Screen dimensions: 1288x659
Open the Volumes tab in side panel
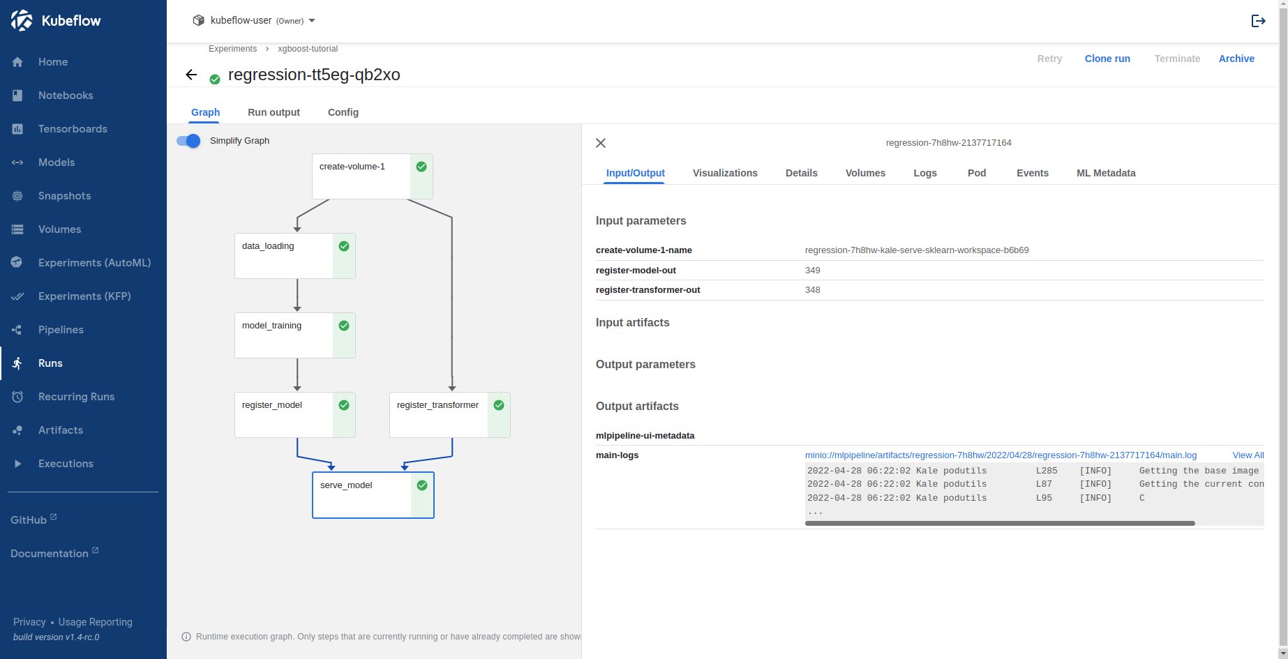(x=865, y=173)
